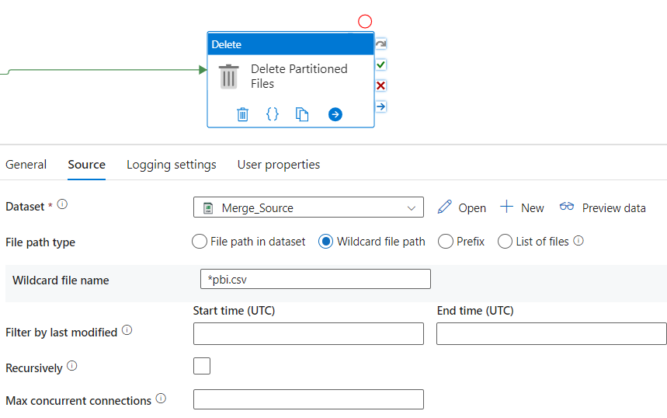This screenshot has height=418, width=667.
Task: Open the Logging settings tab
Action: tap(172, 165)
